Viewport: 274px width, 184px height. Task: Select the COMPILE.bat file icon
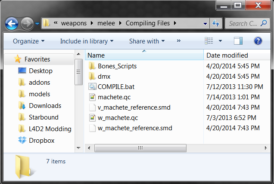coord(92,86)
